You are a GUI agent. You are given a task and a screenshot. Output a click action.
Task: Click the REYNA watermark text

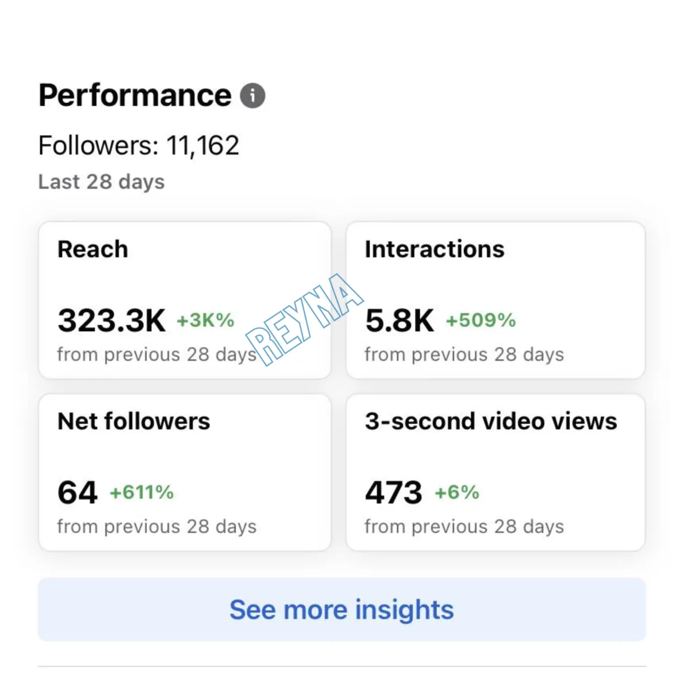pos(305,319)
